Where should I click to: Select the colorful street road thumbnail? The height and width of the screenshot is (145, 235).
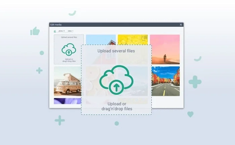[x=165, y=81]
